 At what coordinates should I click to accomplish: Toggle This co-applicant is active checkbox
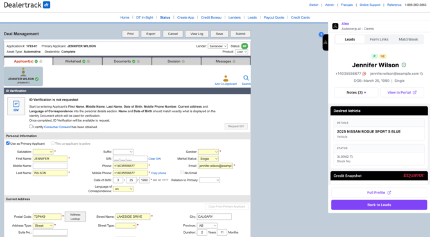[53, 143]
